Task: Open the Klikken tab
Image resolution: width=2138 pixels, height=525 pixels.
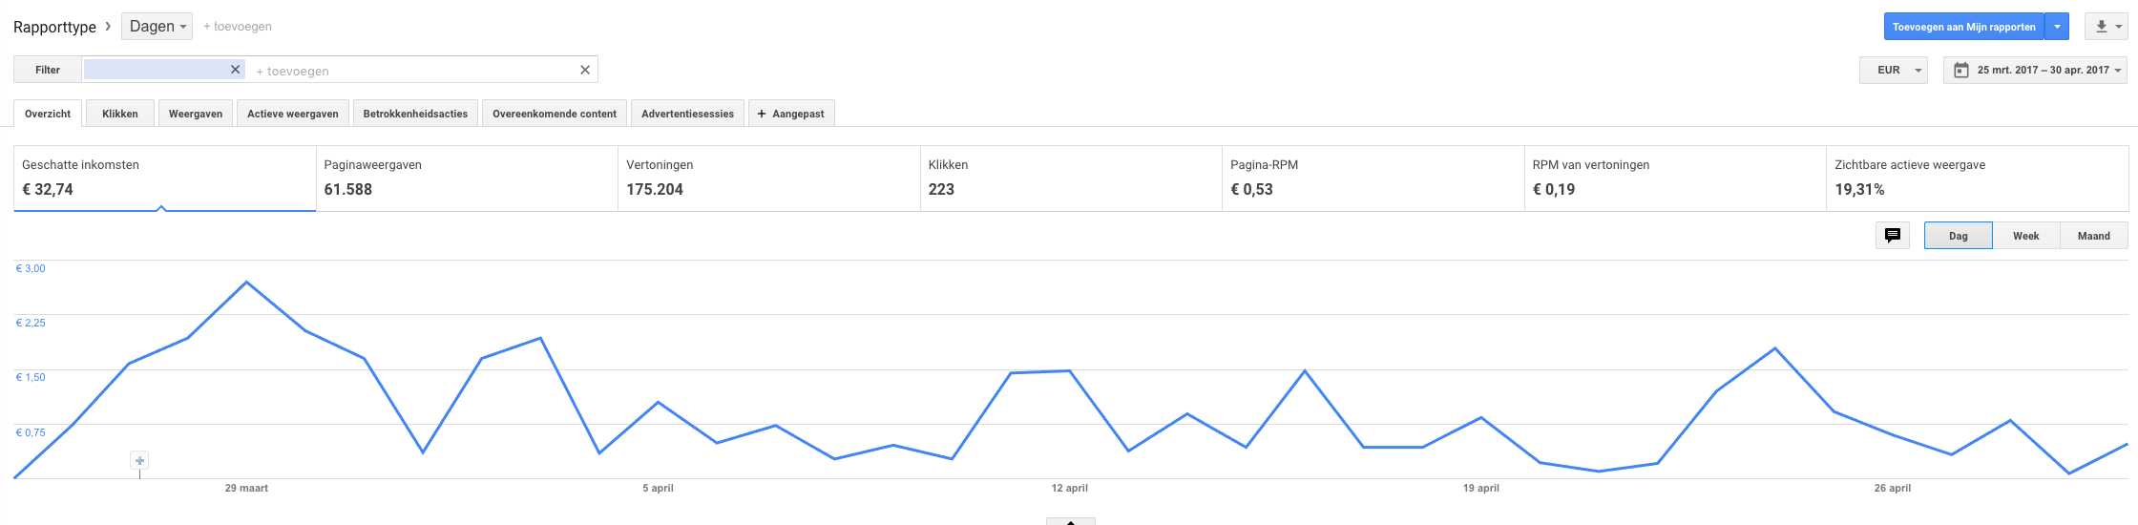Action: pos(120,114)
